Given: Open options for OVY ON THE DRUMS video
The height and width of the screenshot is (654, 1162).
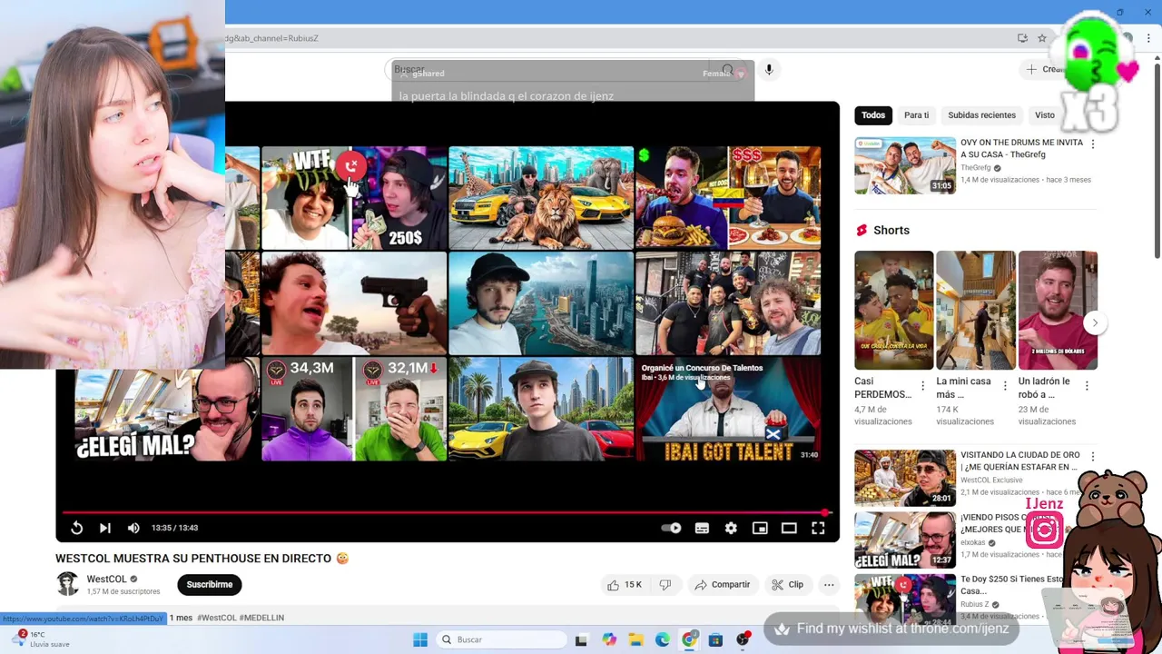Looking at the screenshot, I should point(1092,144).
